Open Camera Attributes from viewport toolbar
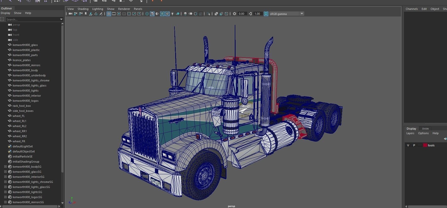 click(x=80, y=14)
